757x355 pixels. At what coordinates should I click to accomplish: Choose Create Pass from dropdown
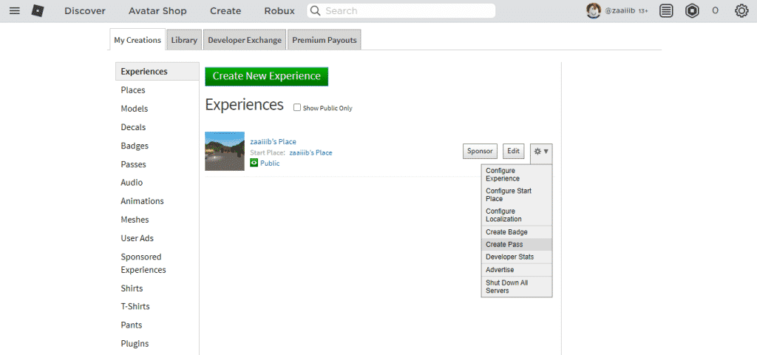tap(517, 244)
